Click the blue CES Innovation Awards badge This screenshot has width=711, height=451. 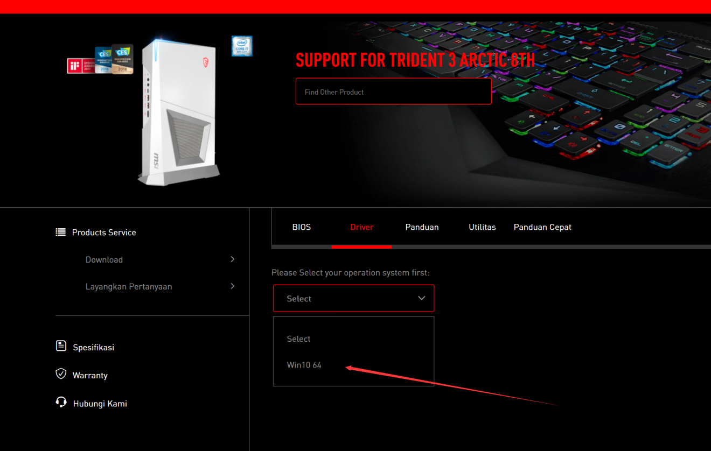(103, 60)
